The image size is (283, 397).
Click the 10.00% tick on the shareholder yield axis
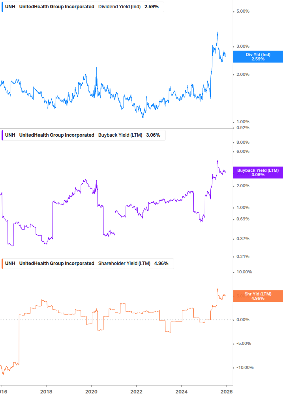244,272
